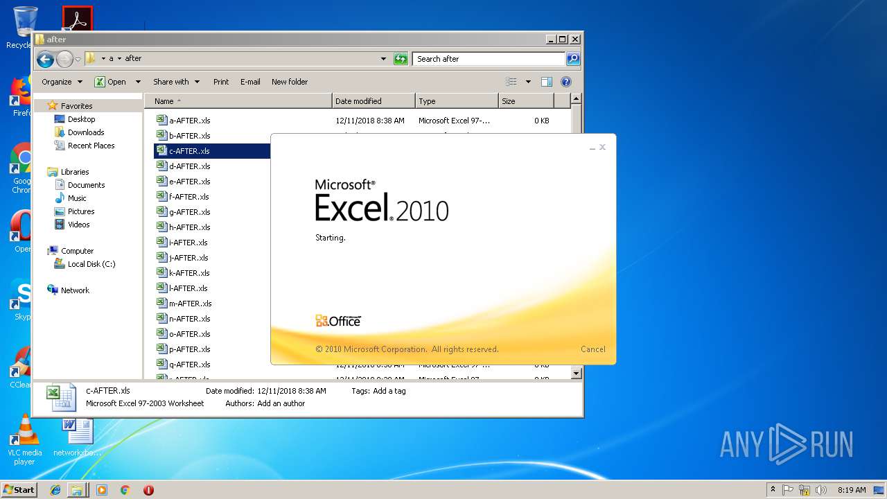
Task: Click the file list scroll-up arrow
Action: [576, 100]
